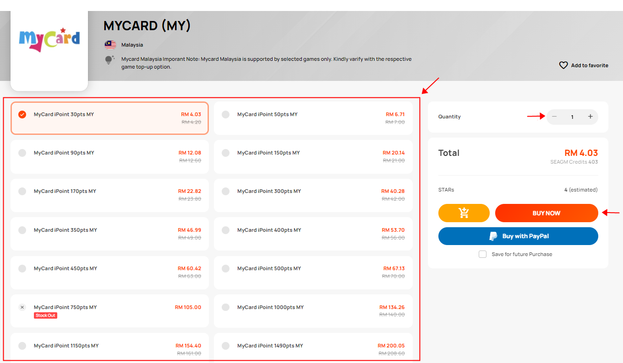The height and width of the screenshot is (363, 623).
Task: Click the Malaysia country label
Action: click(132, 45)
